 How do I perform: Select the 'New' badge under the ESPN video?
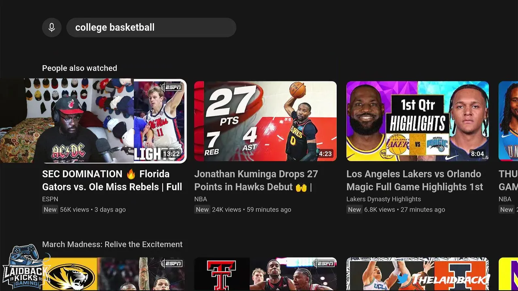pos(50,209)
